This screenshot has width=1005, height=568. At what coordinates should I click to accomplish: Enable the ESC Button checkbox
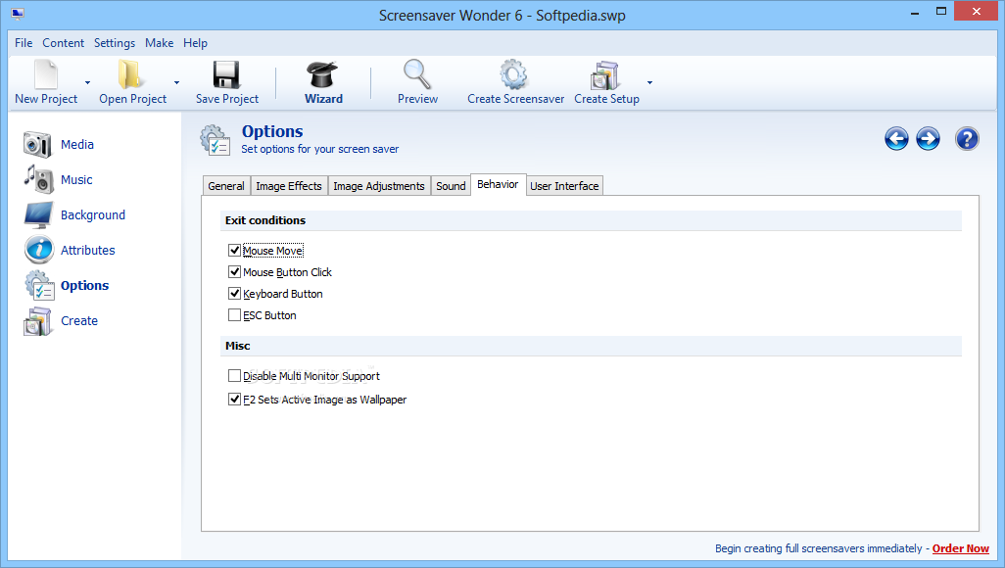pos(234,314)
